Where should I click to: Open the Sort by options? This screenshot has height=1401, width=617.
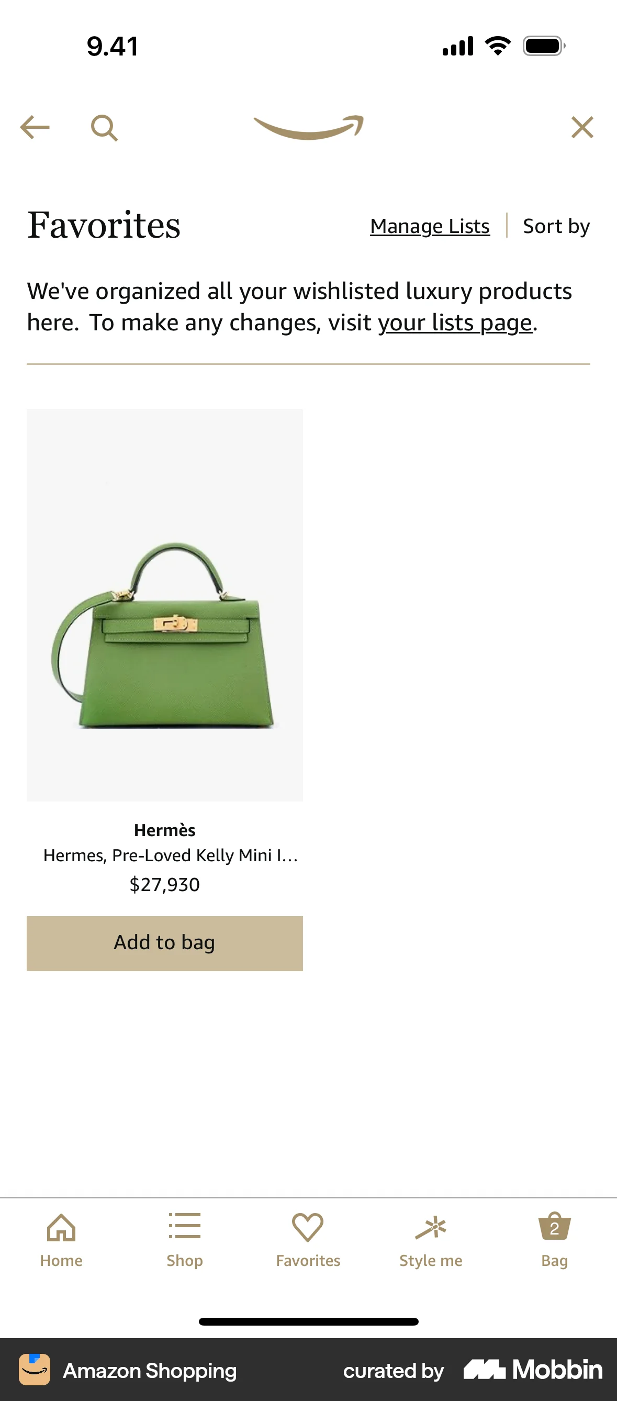556,226
